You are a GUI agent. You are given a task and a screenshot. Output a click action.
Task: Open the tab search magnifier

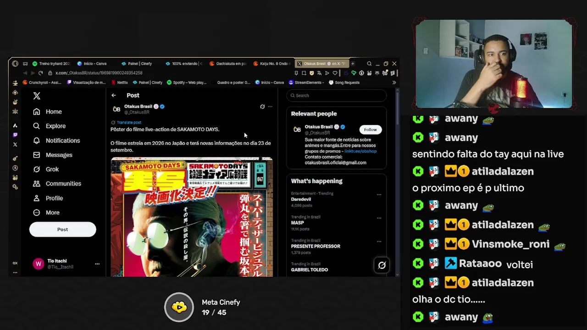[x=369, y=64]
